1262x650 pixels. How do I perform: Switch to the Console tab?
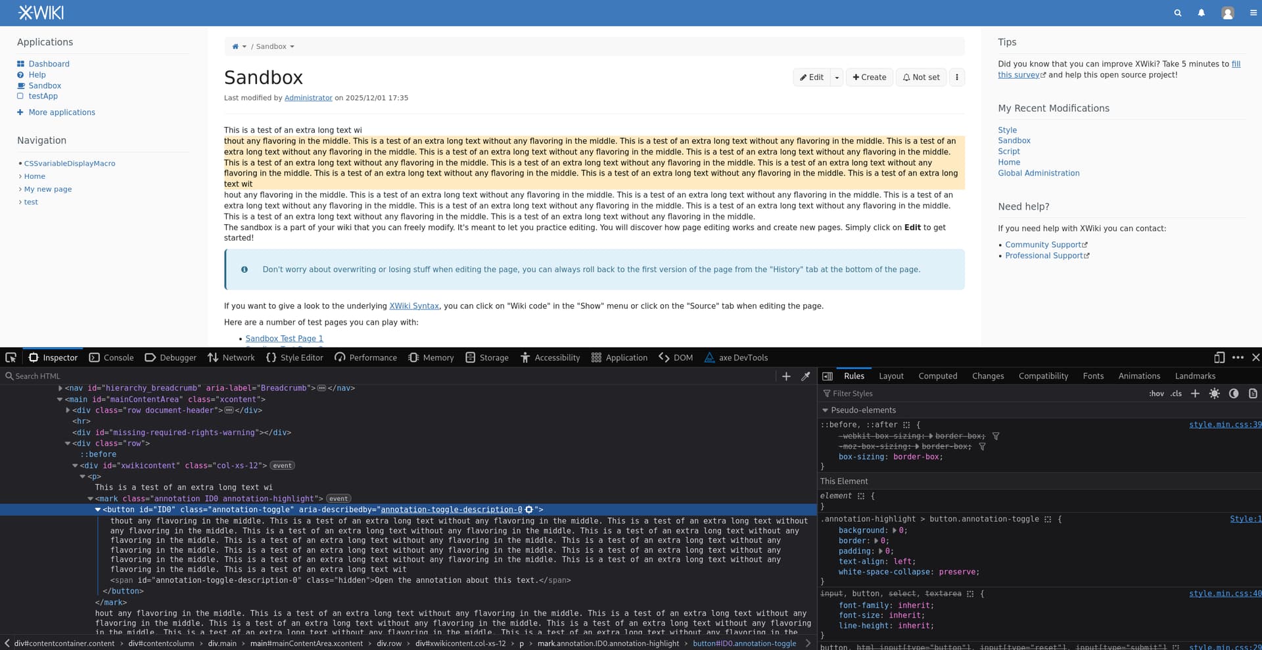(x=111, y=358)
